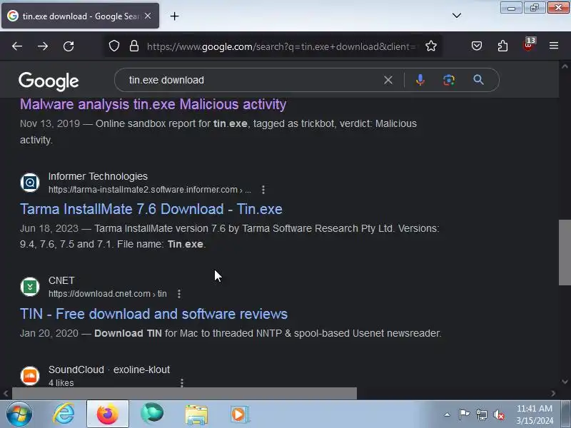Viewport: 571px width, 428px height.
Task: Open Action Center flag icon
Action: pyautogui.click(x=464, y=414)
